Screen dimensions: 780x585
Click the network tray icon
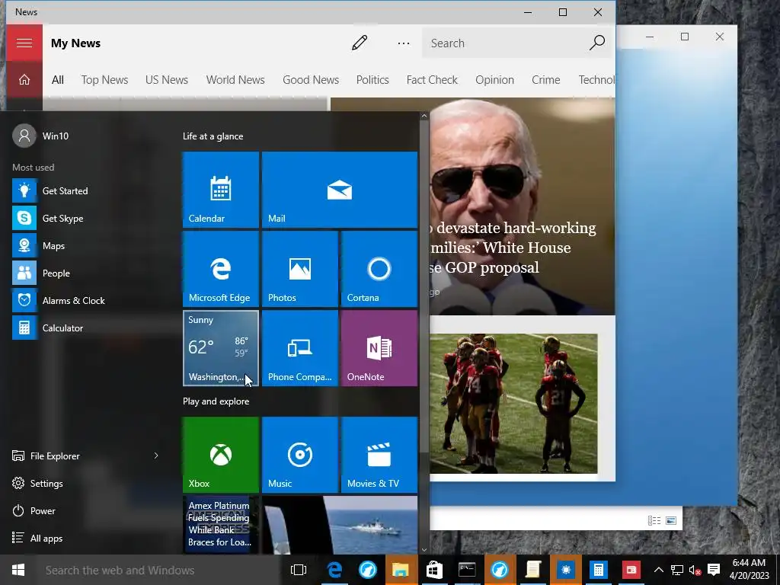676,570
